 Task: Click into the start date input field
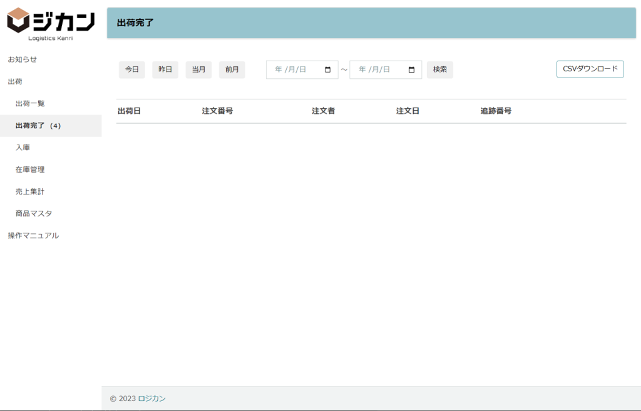(x=294, y=70)
